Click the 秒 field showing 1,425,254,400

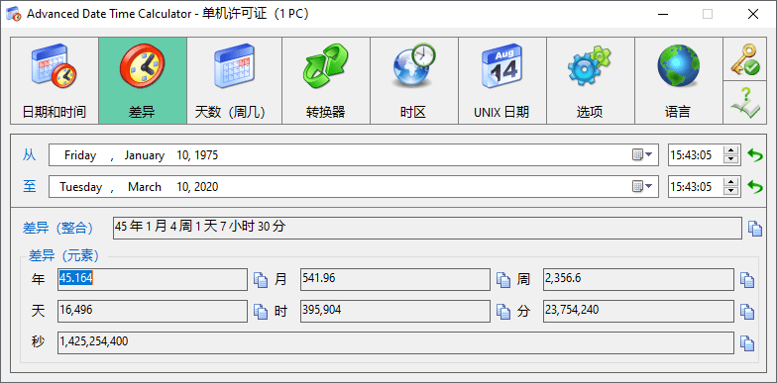[396, 342]
